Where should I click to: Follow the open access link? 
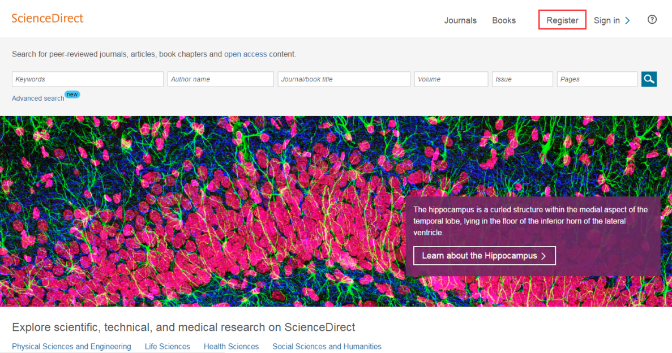click(245, 54)
